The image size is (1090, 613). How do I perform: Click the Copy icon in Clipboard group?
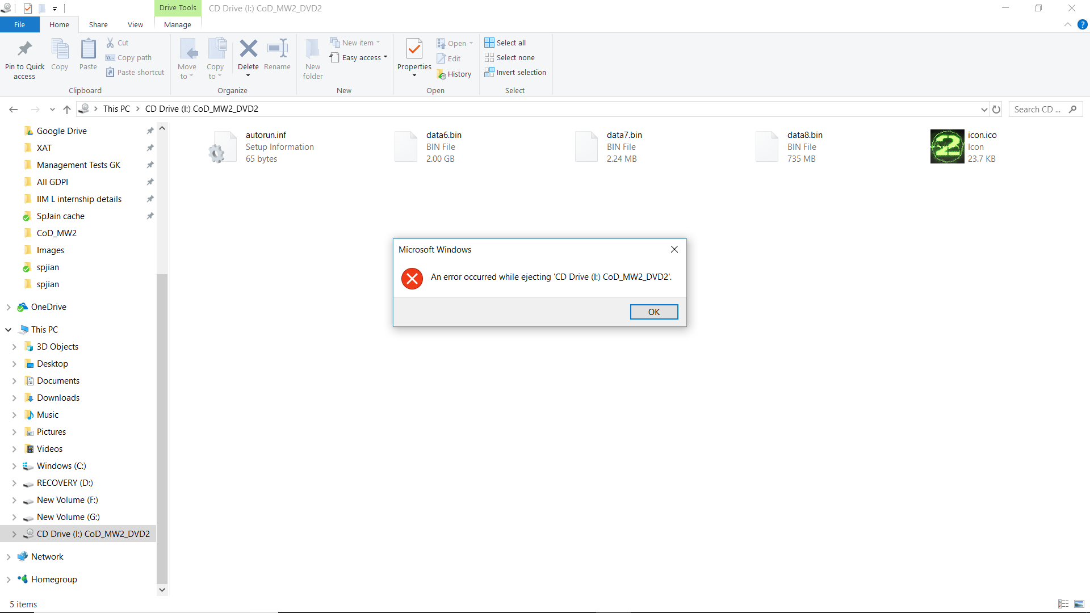click(60, 49)
